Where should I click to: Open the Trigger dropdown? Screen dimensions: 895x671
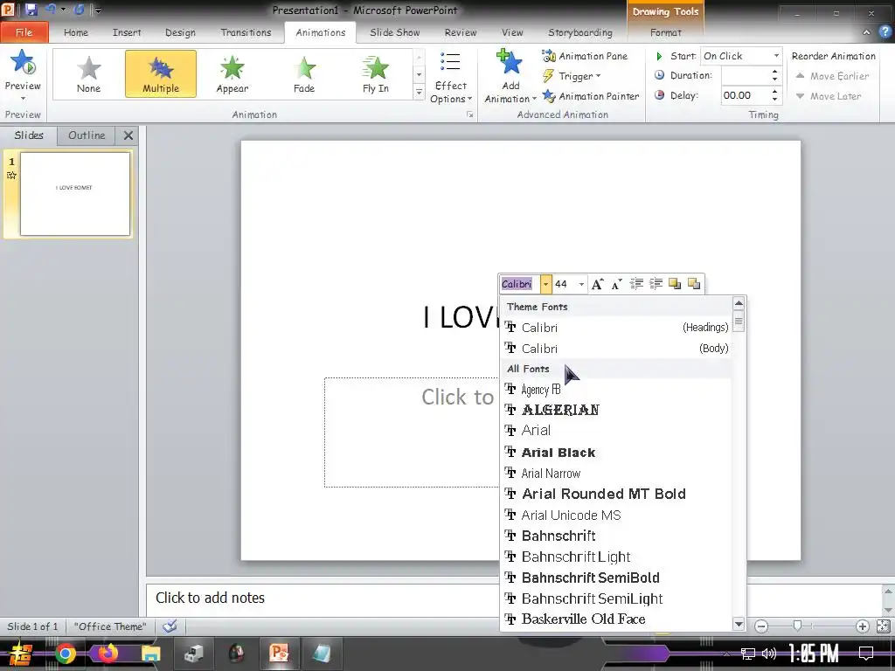point(572,76)
